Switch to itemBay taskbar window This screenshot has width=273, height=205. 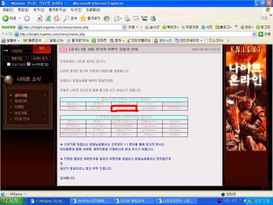coord(91,201)
